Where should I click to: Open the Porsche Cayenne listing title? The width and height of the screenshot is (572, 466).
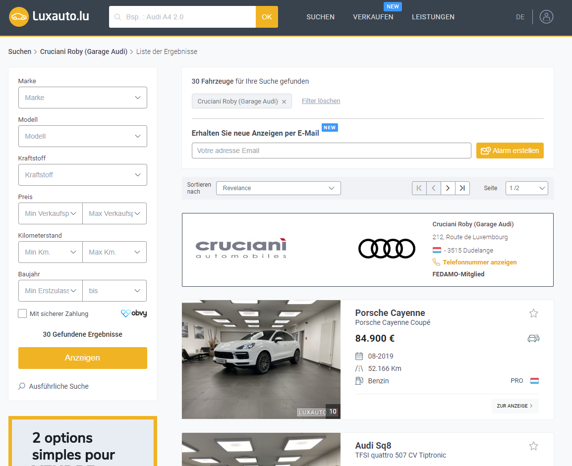point(390,313)
